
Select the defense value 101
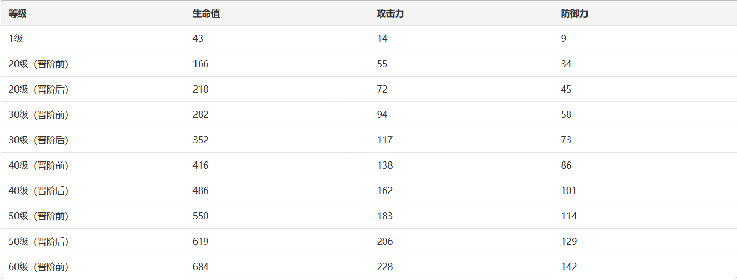tap(569, 191)
